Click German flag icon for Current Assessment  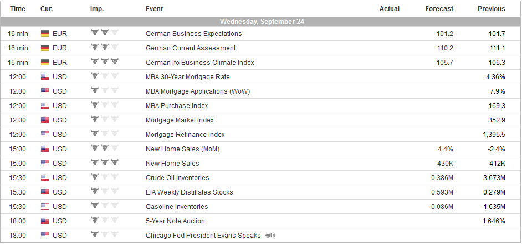pos(45,48)
